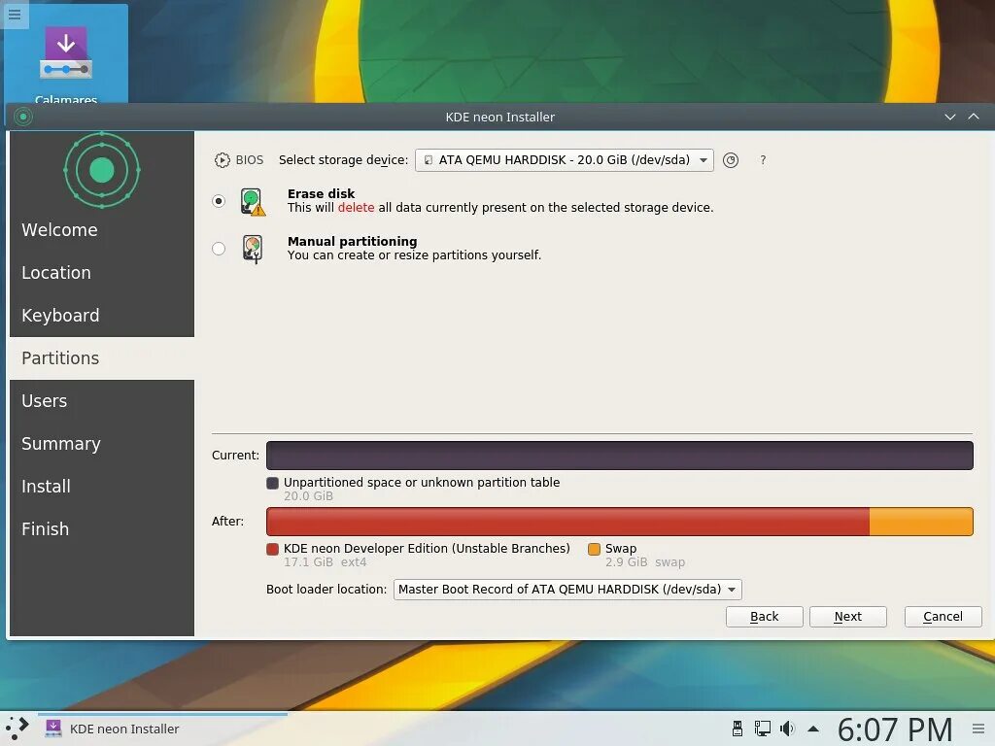The width and height of the screenshot is (995, 746).
Task: Click the red KDE neon legend swatch
Action: click(x=273, y=549)
